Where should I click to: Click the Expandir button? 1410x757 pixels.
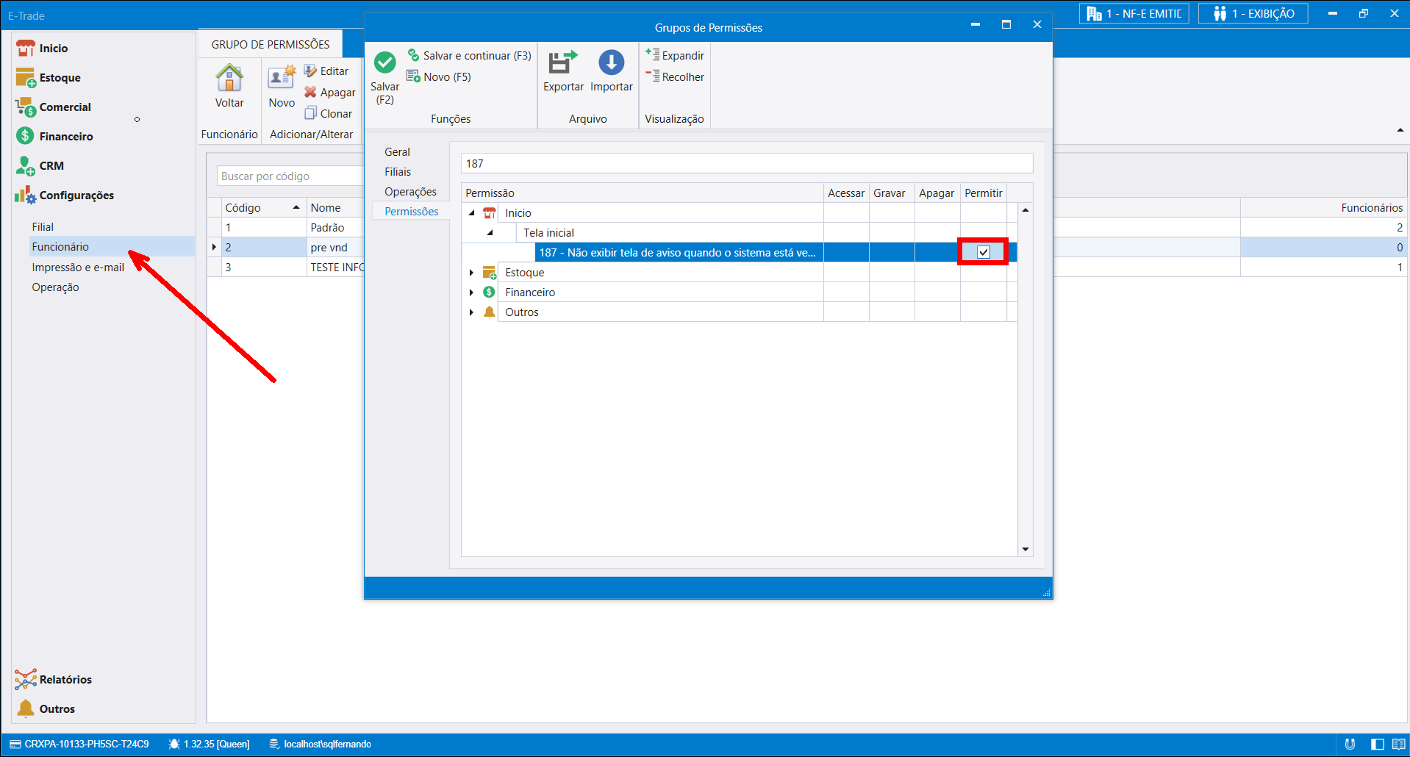pos(675,56)
